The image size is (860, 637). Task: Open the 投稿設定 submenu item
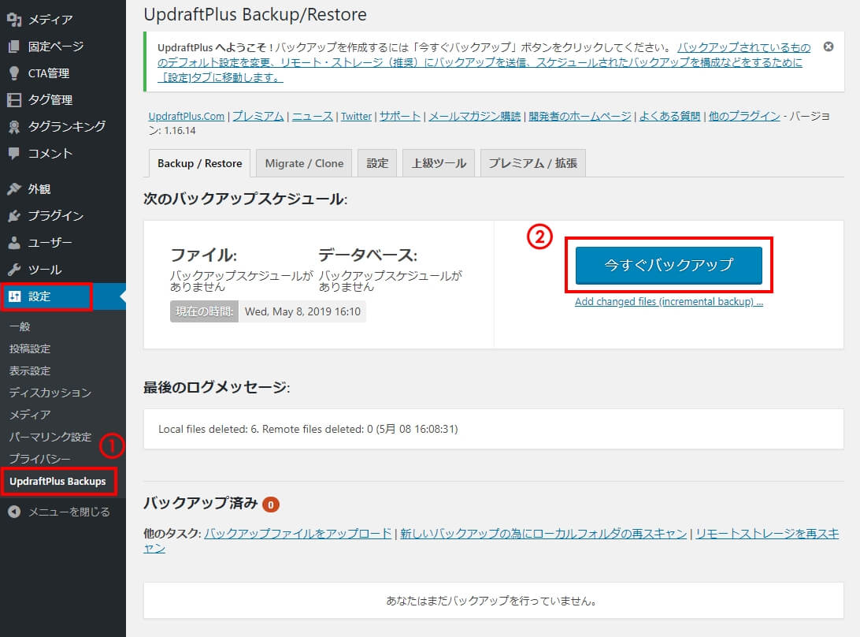coord(30,348)
